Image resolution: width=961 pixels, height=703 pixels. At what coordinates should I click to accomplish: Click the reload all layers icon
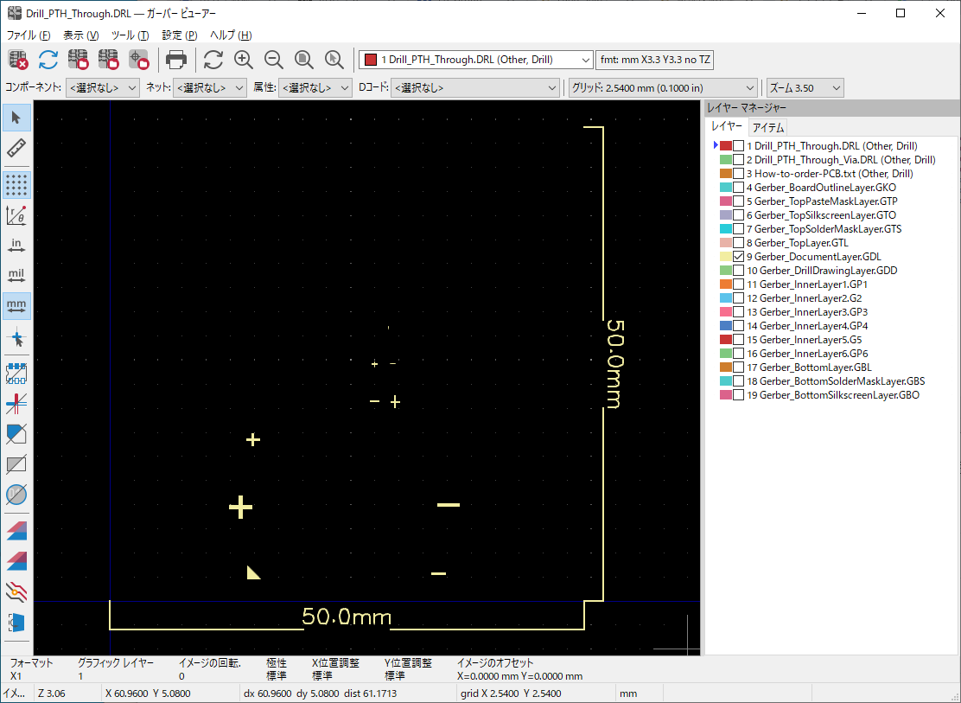[x=48, y=60]
